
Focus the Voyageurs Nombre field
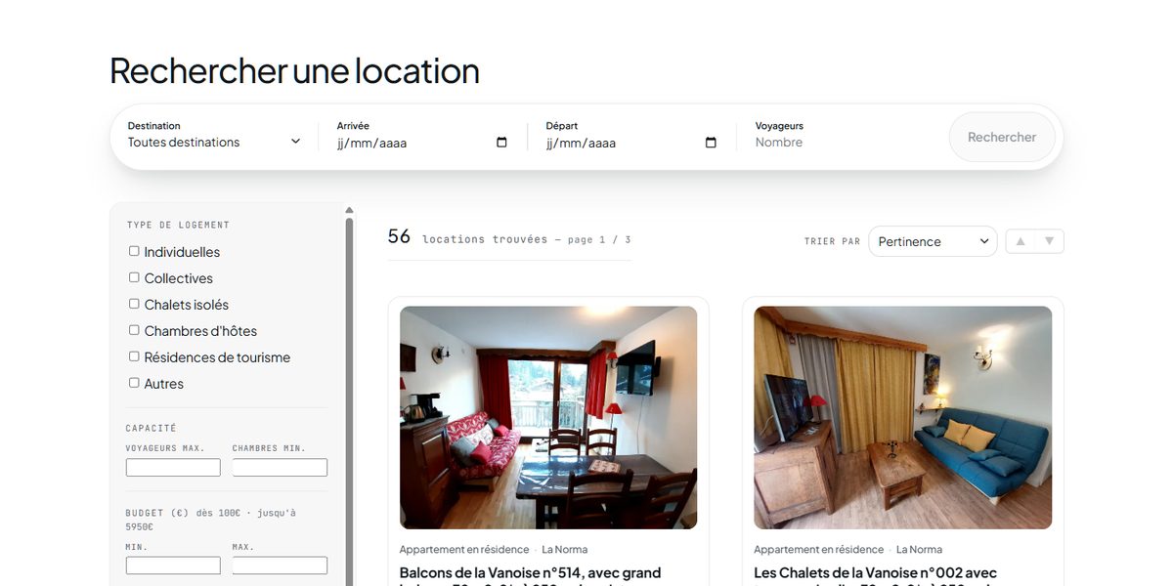pyautogui.click(x=841, y=143)
